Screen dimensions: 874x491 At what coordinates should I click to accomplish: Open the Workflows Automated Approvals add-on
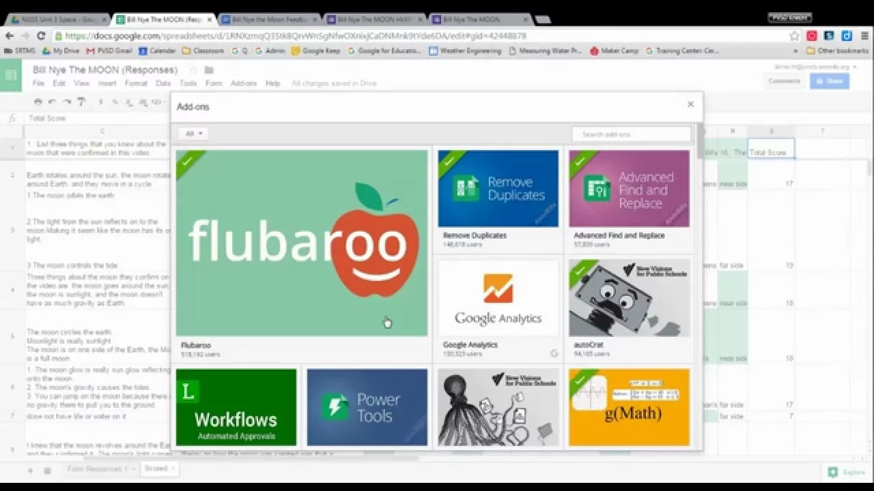(236, 407)
